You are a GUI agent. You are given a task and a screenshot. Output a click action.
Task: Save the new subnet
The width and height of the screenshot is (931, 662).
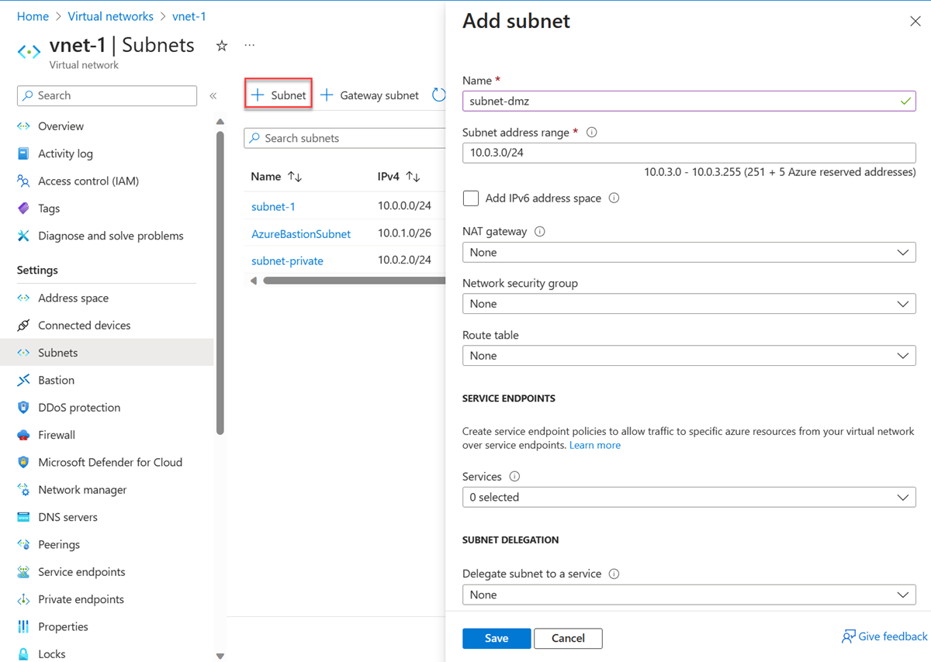click(x=497, y=638)
